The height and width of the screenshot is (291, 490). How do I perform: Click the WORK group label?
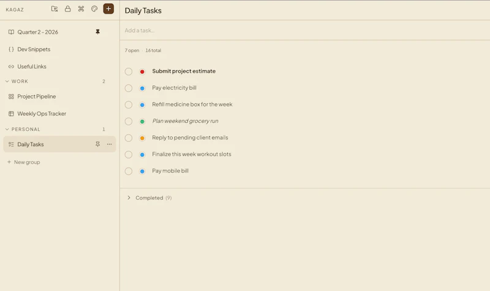(20, 81)
